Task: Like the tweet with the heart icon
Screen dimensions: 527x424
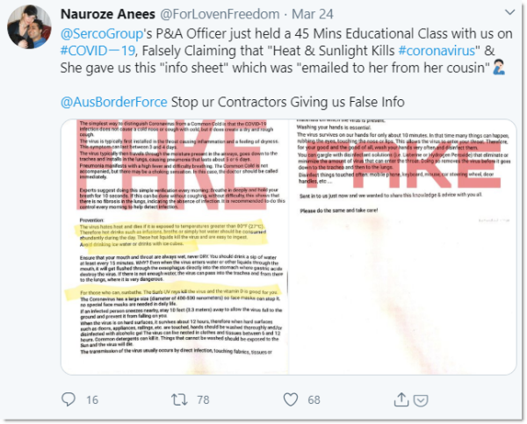Action: [291, 399]
